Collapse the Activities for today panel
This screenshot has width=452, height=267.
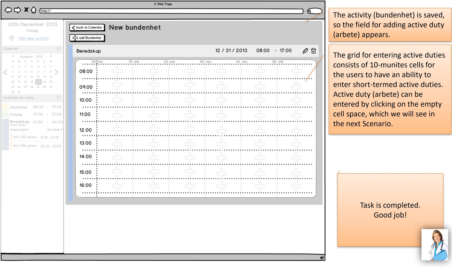(x=58, y=97)
